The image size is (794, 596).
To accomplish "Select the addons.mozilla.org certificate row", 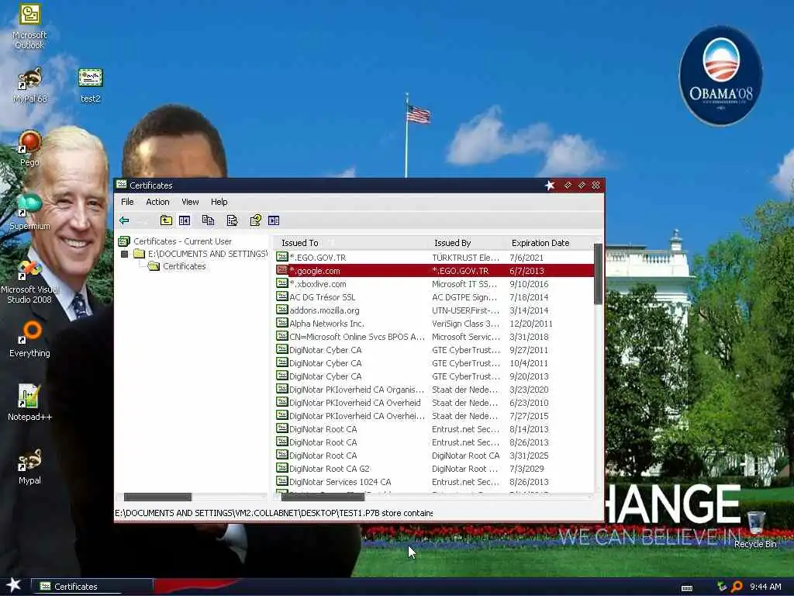I will [434, 310].
